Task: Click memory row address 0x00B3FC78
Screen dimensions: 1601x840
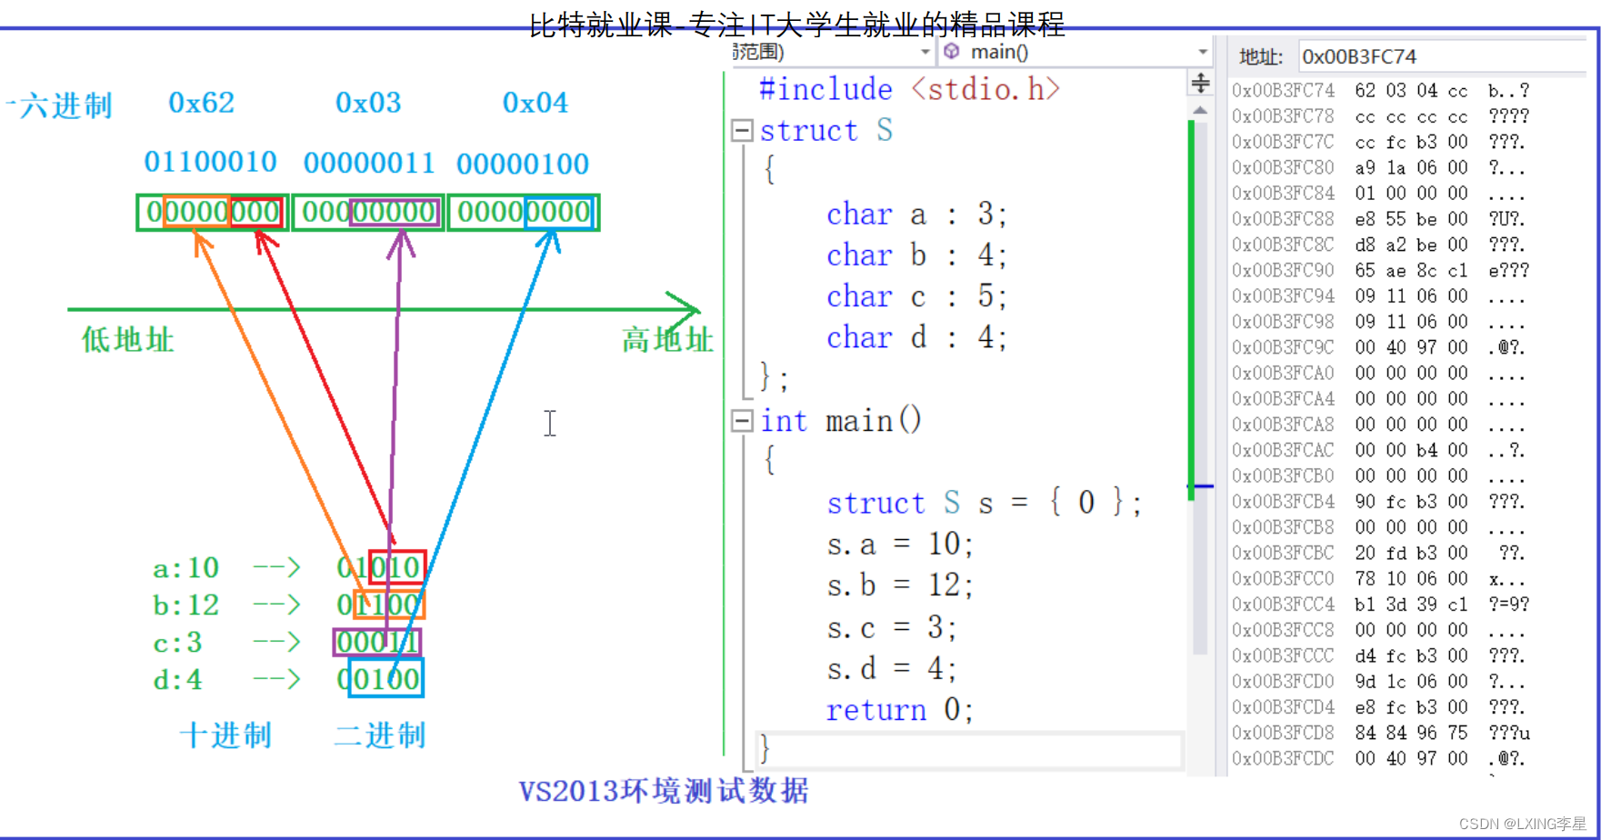Action: coord(1283,116)
